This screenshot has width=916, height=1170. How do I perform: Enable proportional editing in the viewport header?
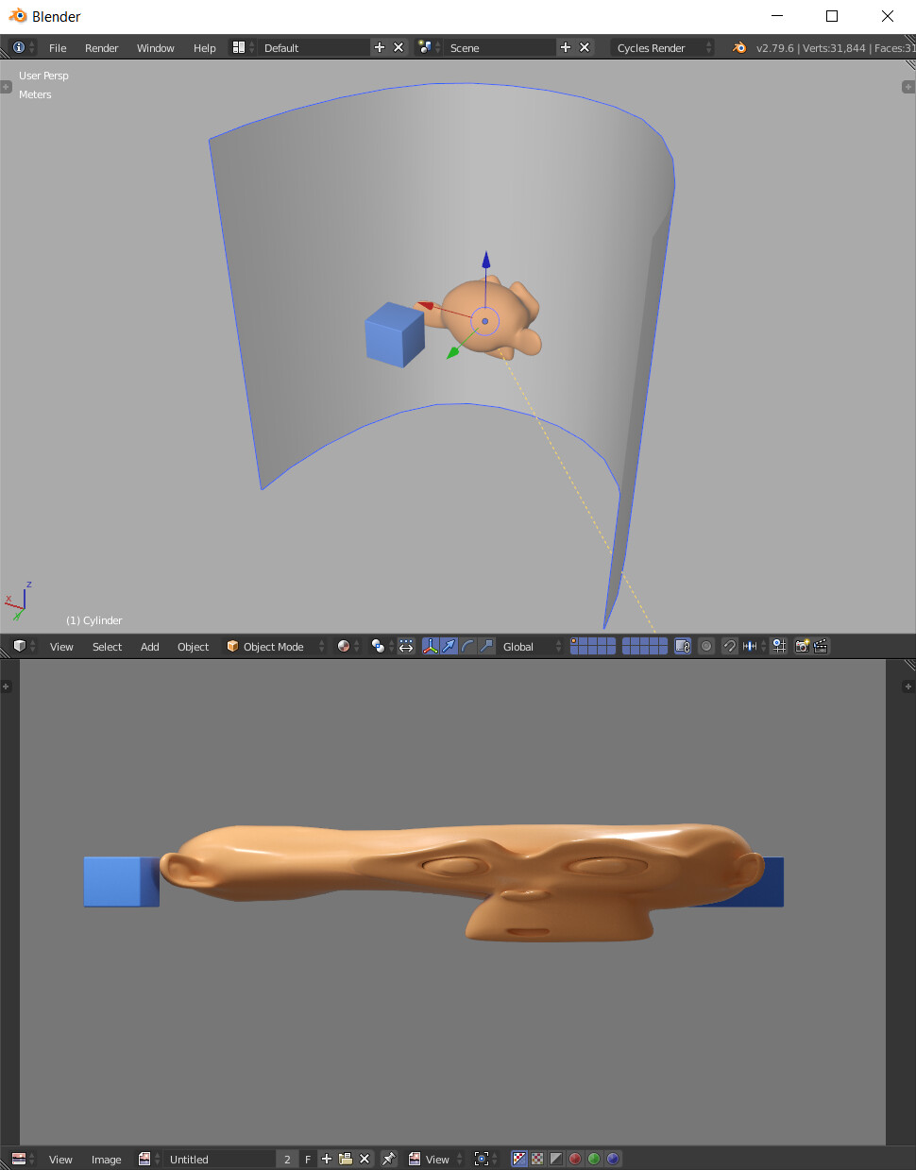tap(706, 646)
